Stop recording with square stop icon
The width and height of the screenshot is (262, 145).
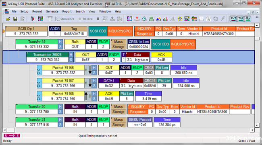(x=98, y=19)
